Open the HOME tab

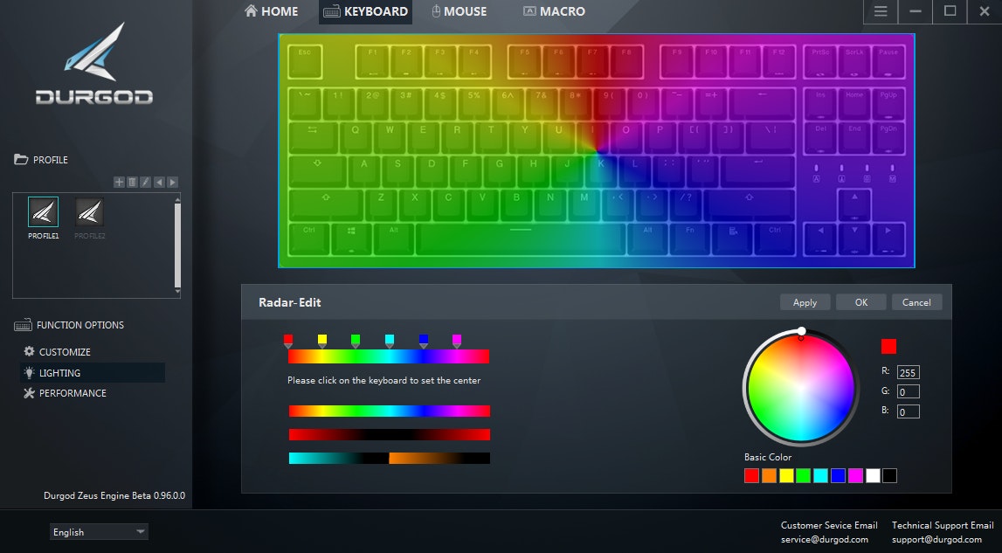tap(272, 11)
